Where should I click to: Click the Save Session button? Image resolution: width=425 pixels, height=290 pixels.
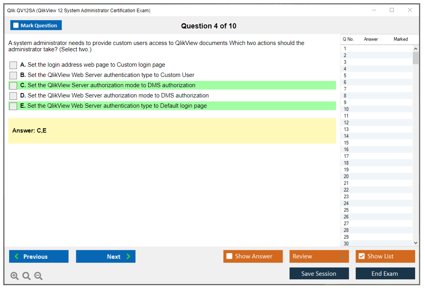(x=319, y=273)
